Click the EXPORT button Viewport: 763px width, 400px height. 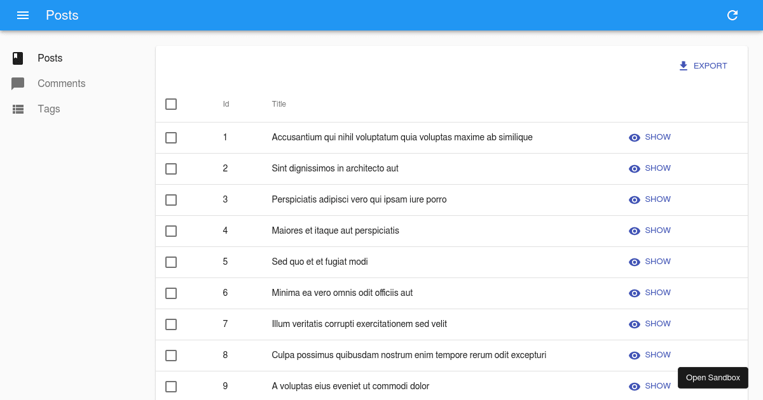(x=710, y=65)
